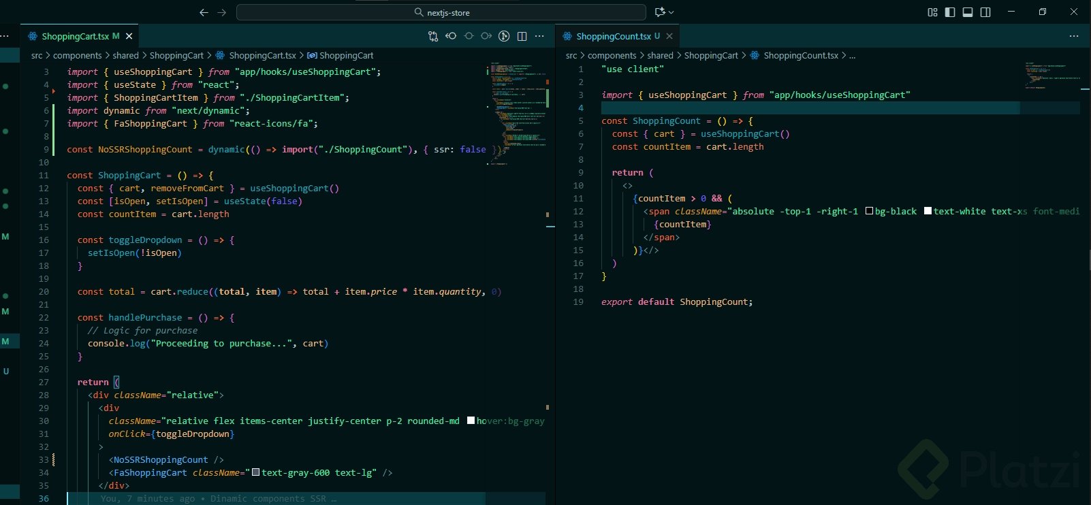This screenshot has width=1091, height=505.
Task: Click the circled git branch icon
Action: click(x=504, y=36)
